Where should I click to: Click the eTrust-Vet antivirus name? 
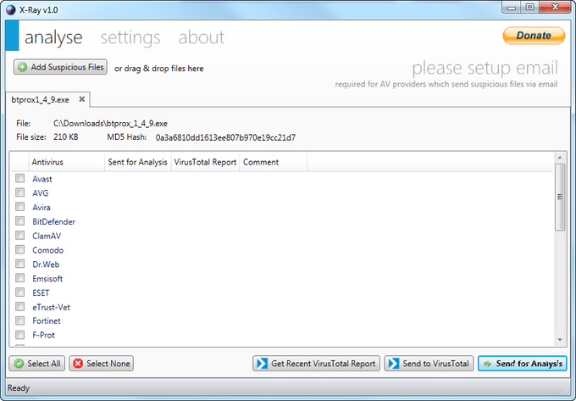pyautogui.click(x=51, y=307)
